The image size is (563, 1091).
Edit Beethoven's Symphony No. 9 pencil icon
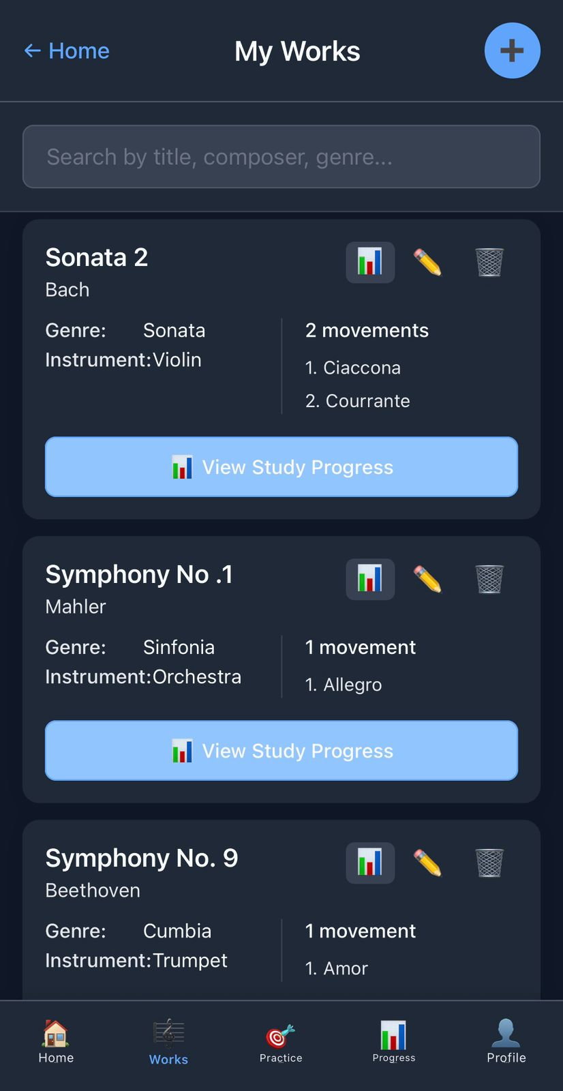pos(427,863)
